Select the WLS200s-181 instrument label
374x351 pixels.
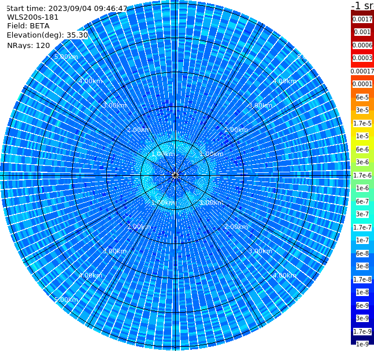tap(32, 17)
